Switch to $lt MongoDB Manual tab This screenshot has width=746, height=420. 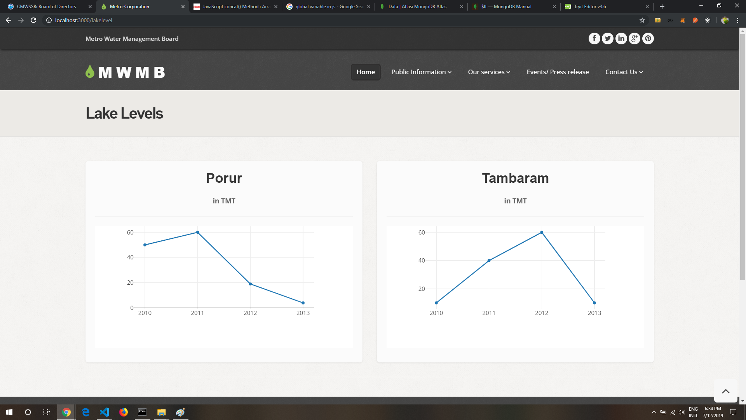514,7
